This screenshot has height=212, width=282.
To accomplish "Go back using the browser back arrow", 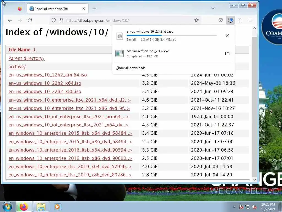I will coord(10,20).
